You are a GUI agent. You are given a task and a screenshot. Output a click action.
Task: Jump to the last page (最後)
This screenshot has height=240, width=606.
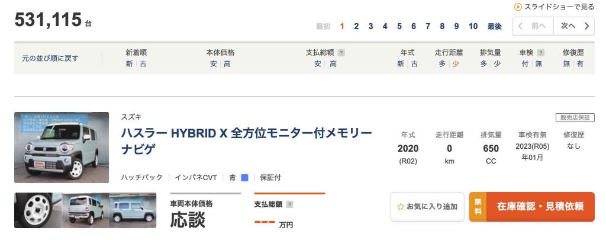[494, 26]
